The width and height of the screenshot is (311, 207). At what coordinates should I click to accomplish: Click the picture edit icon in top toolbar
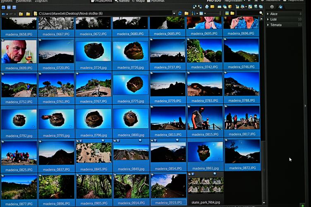[x=250, y=7]
